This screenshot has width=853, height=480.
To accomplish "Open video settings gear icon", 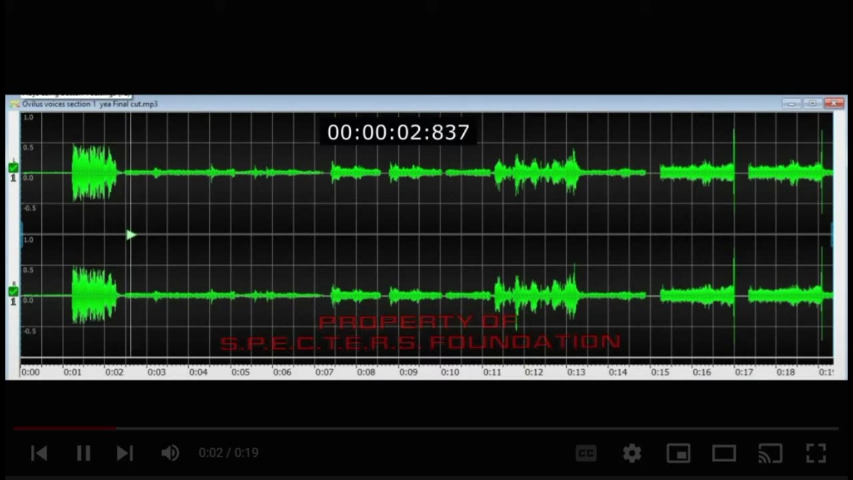I will click(632, 453).
